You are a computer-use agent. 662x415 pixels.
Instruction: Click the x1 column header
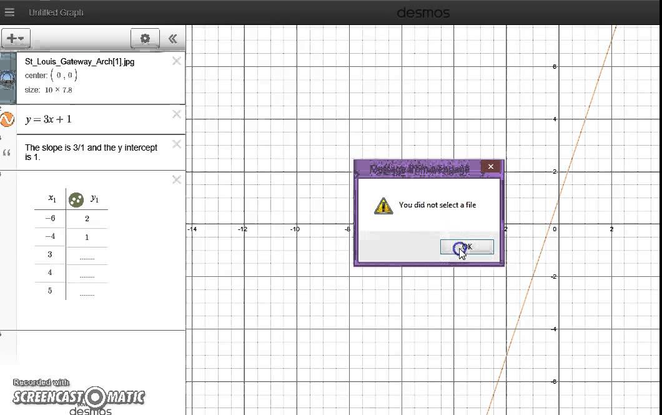[51, 198]
